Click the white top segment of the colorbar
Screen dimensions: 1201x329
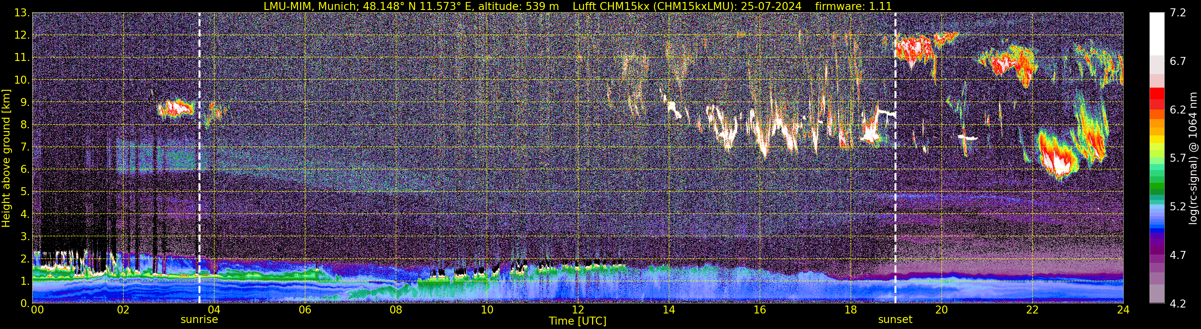(1157, 34)
